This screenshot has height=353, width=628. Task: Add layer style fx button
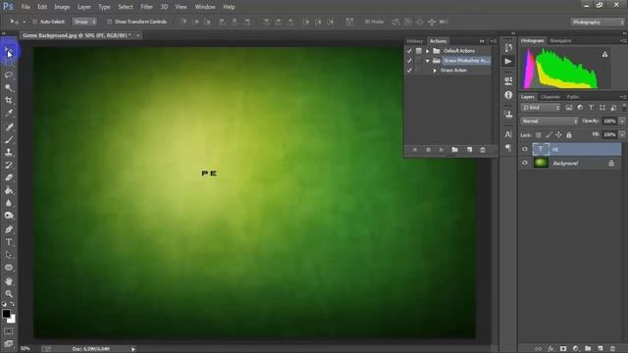click(x=551, y=349)
